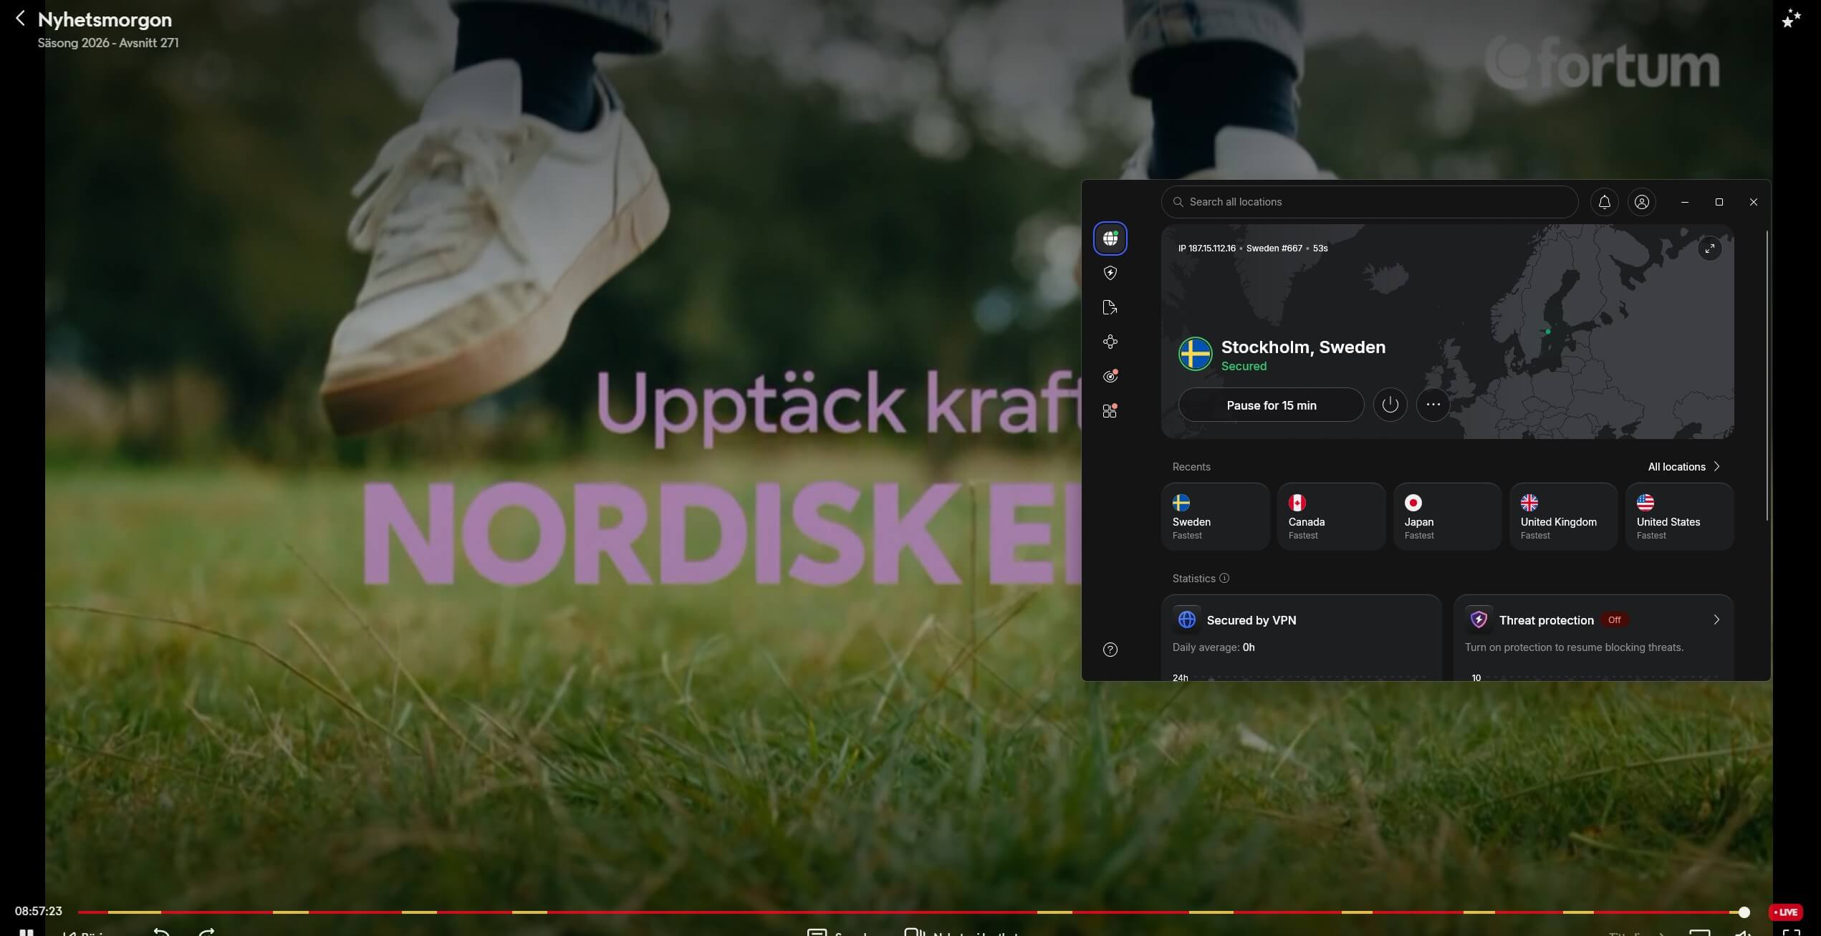Open the VPN globe tab in the sidebar
The width and height of the screenshot is (1821, 936).
(x=1110, y=238)
